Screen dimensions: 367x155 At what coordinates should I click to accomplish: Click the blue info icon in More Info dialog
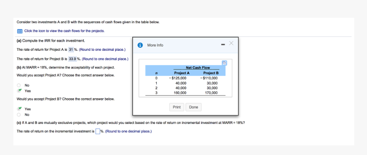[x=140, y=45]
